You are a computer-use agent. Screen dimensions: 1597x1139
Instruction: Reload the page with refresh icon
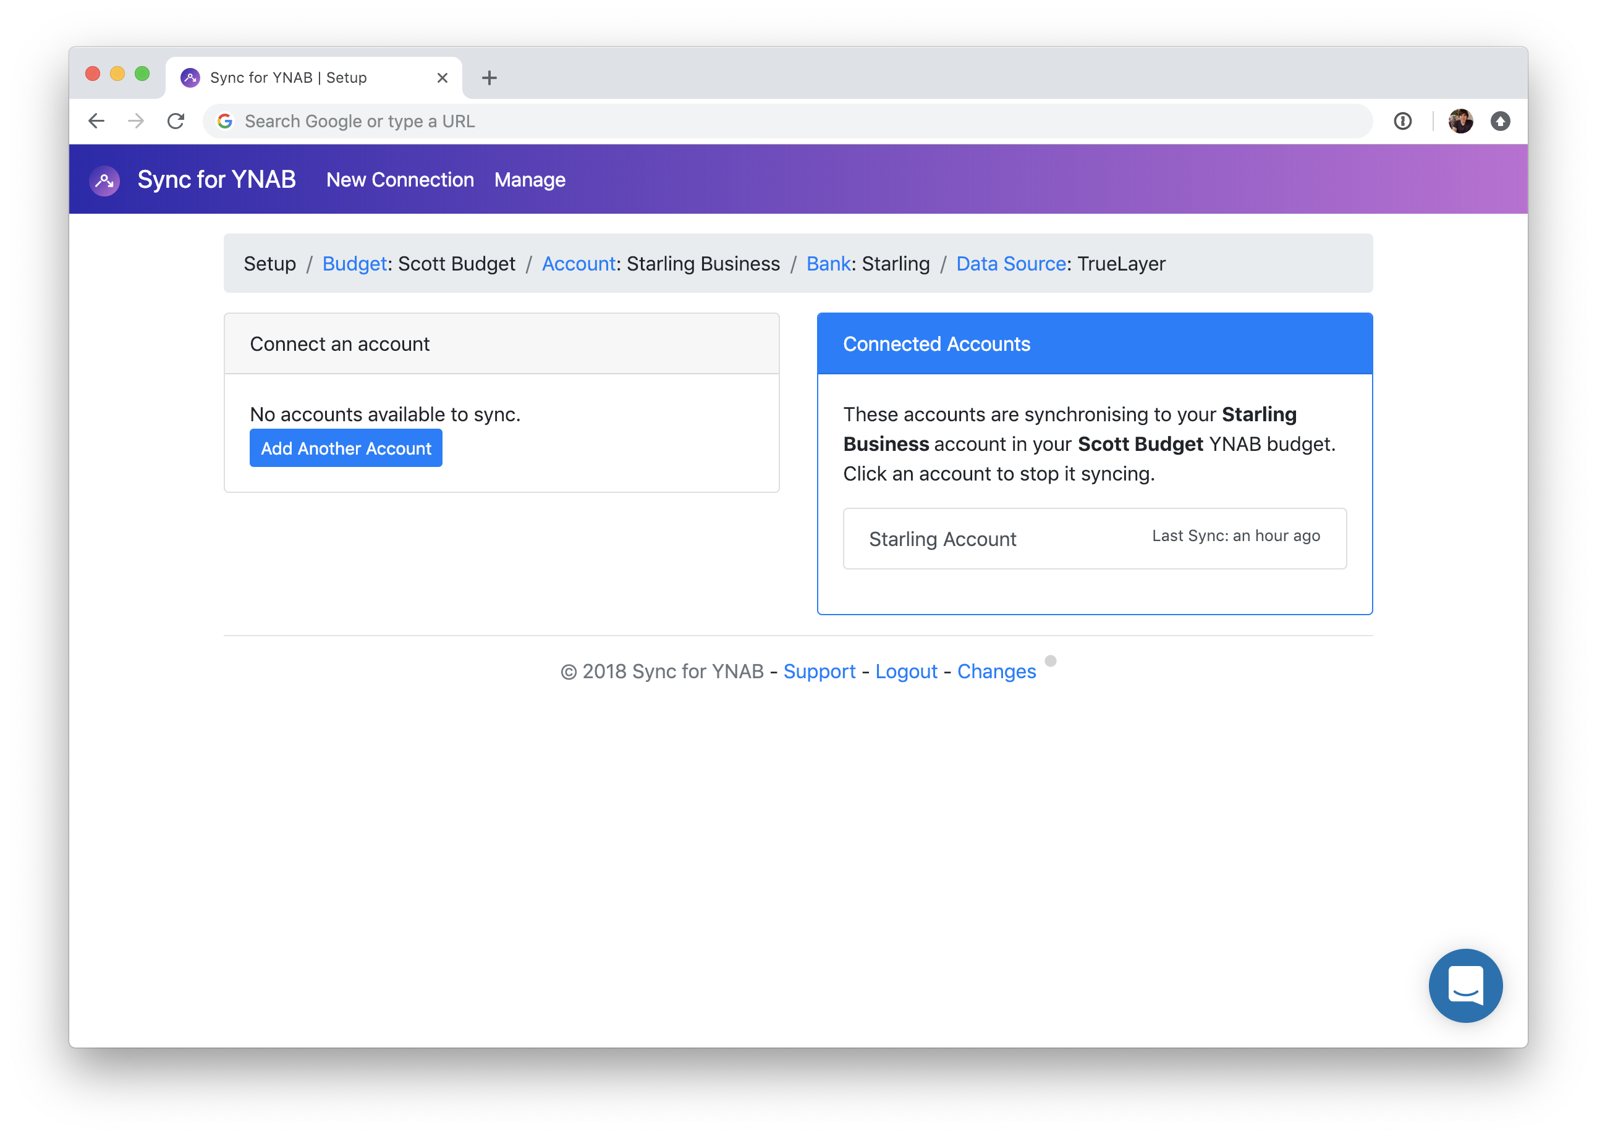(176, 121)
